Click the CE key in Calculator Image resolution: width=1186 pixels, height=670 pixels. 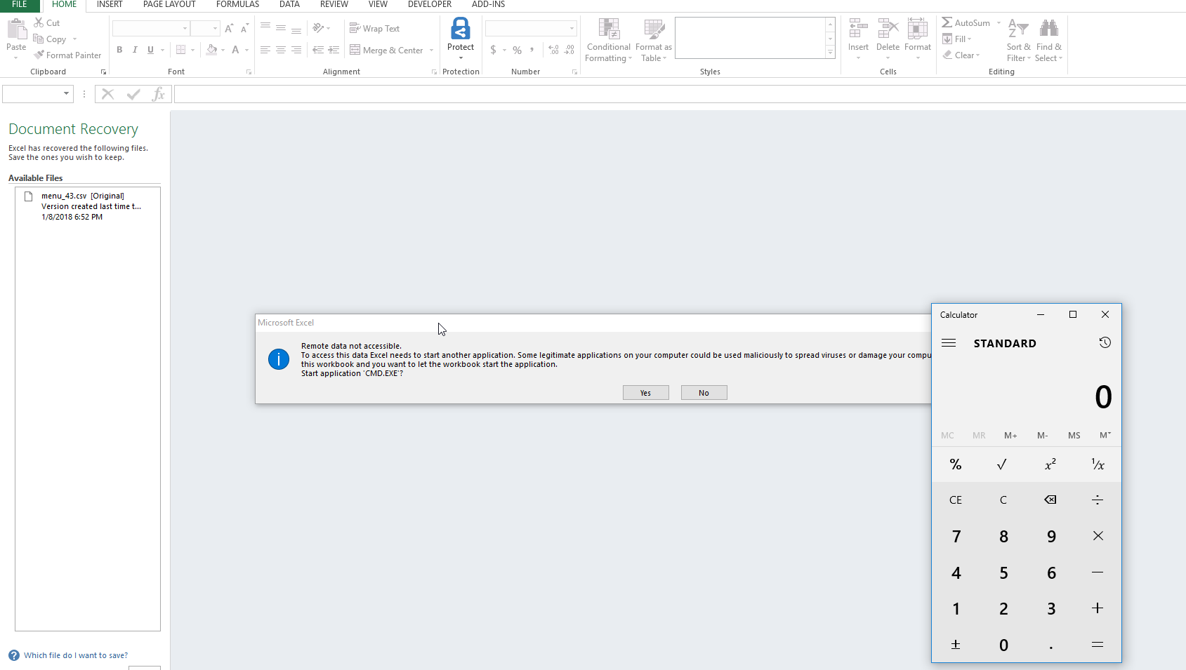tap(956, 500)
